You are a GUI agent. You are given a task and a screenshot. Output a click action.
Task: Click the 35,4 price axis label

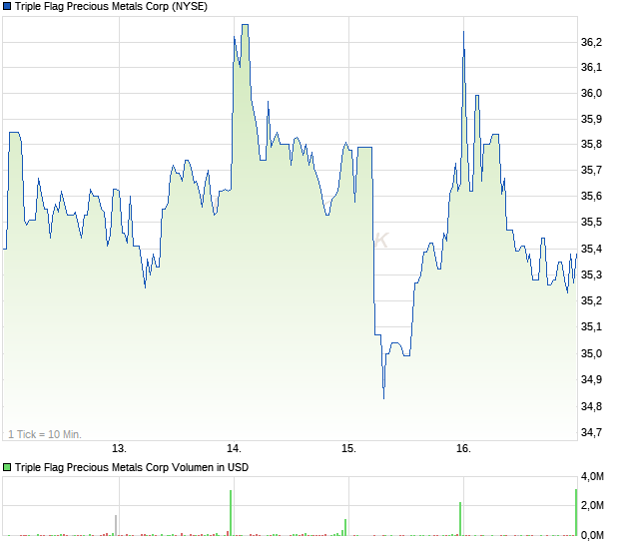pyautogui.click(x=591, y=249)
